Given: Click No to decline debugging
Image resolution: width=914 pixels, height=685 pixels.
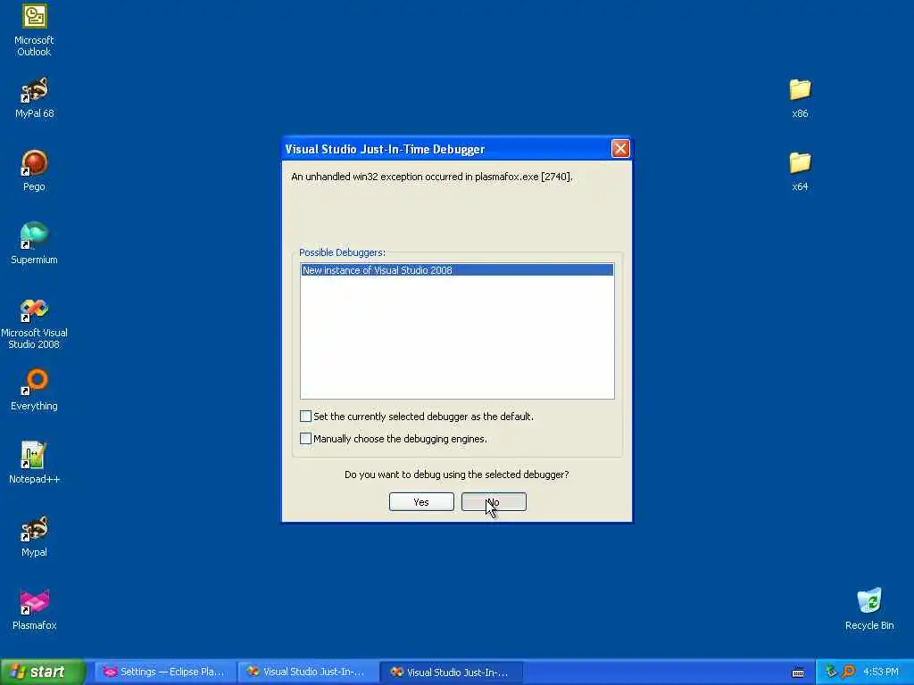Looking at the screenshot, I should [494, 502].
